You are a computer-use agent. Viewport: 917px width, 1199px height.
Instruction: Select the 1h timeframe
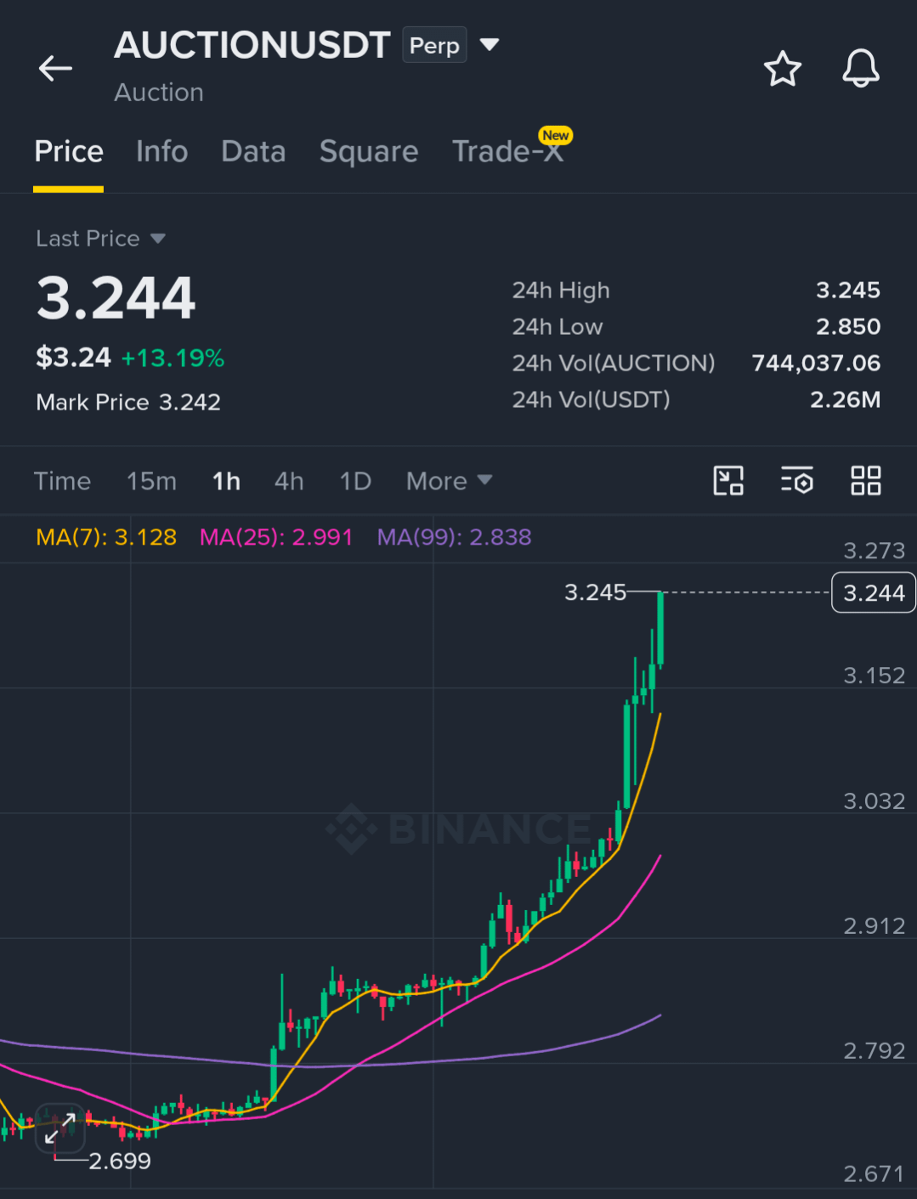point(226,481)
